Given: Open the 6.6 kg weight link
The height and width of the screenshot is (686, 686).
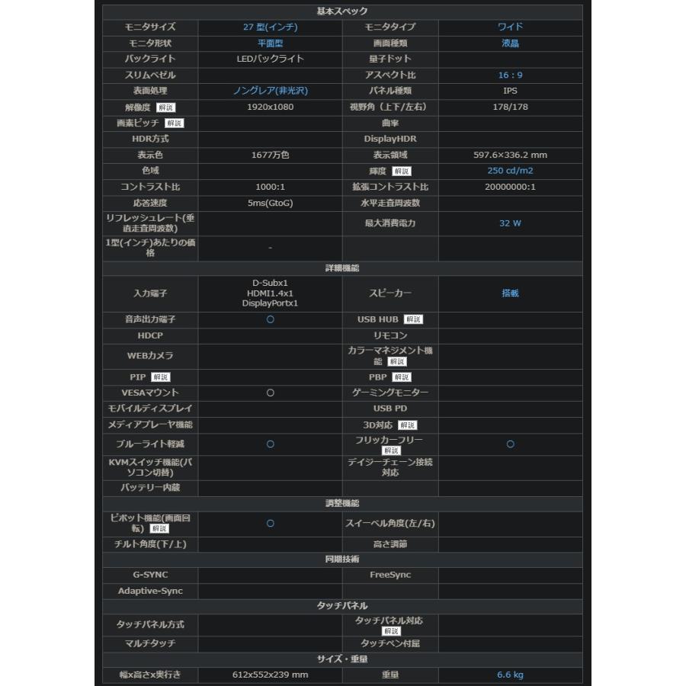Looking at the screenshot, I should point(510,674).
